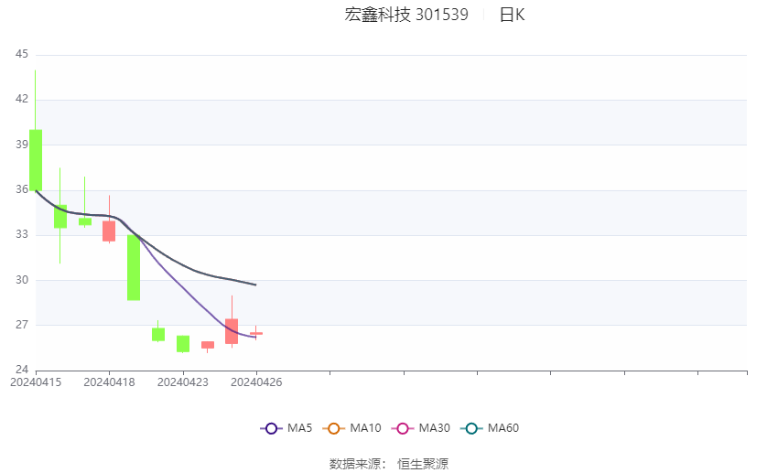778x473 pixels.
Task: Click the end of the dark moving average line
Action: [x=255, y=285]
